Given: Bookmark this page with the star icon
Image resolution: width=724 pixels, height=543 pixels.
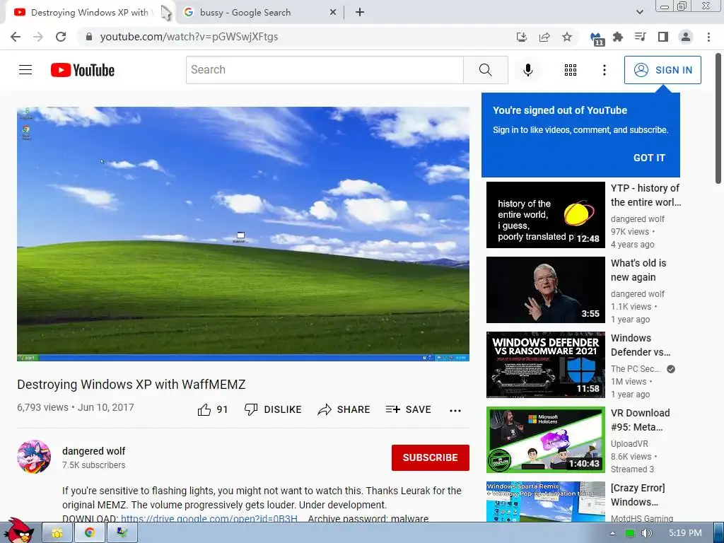Looking at the screenshot, I should (567, 37).
